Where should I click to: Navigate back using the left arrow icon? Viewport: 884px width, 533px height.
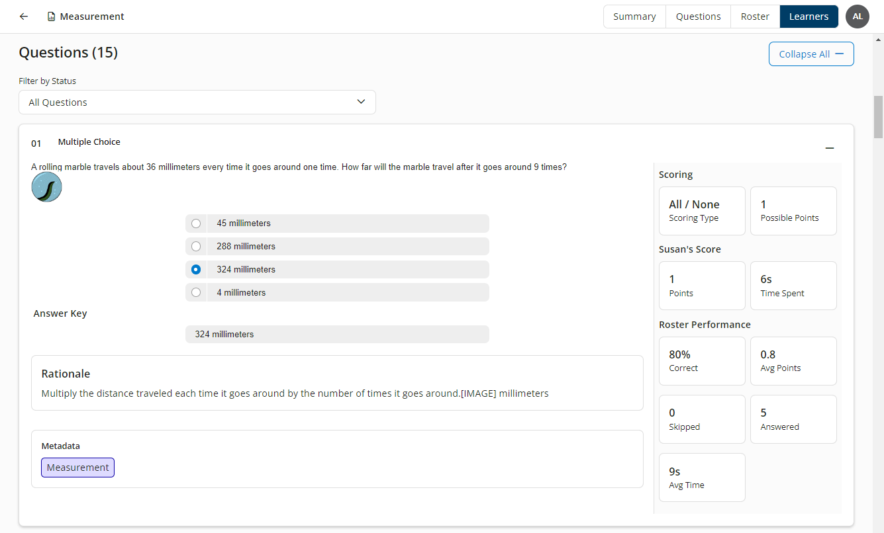pos(23,16)
